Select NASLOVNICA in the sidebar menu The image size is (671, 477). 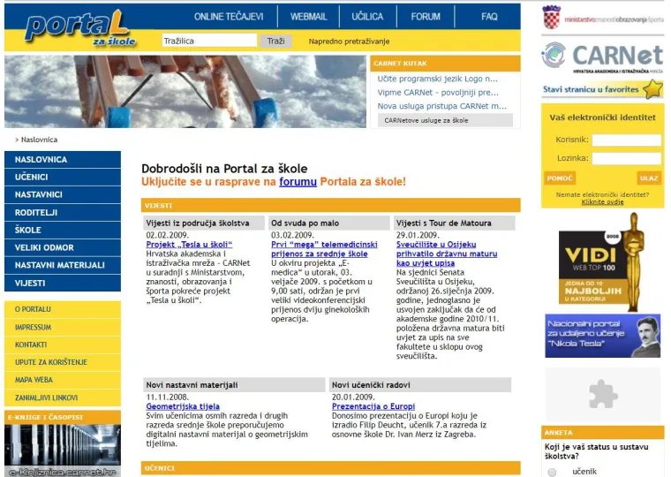pyautogui.click(x=63, y=159)
